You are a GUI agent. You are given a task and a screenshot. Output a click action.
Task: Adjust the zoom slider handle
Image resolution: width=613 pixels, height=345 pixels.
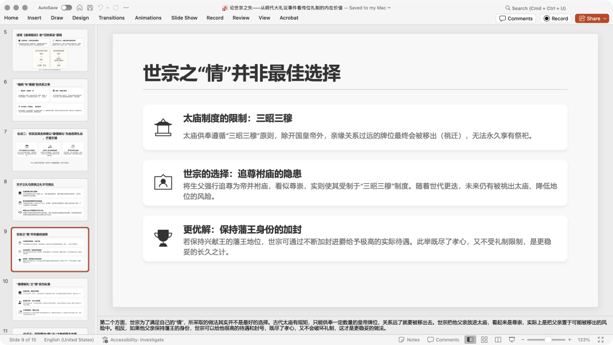548,339
